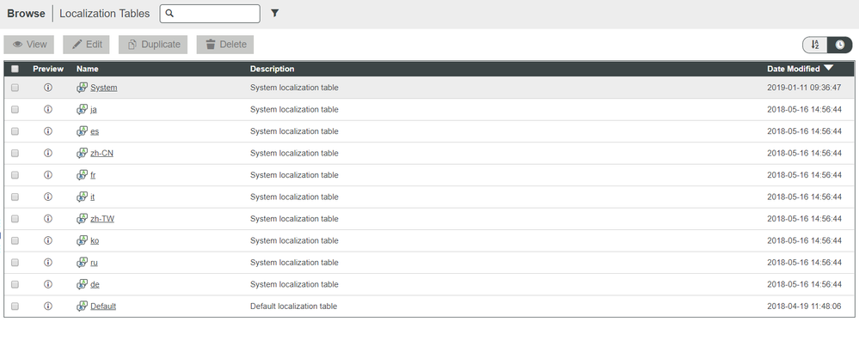Show preview info for ja row
859x364 pixels.
pyautogui.click(x=48, y=109)
